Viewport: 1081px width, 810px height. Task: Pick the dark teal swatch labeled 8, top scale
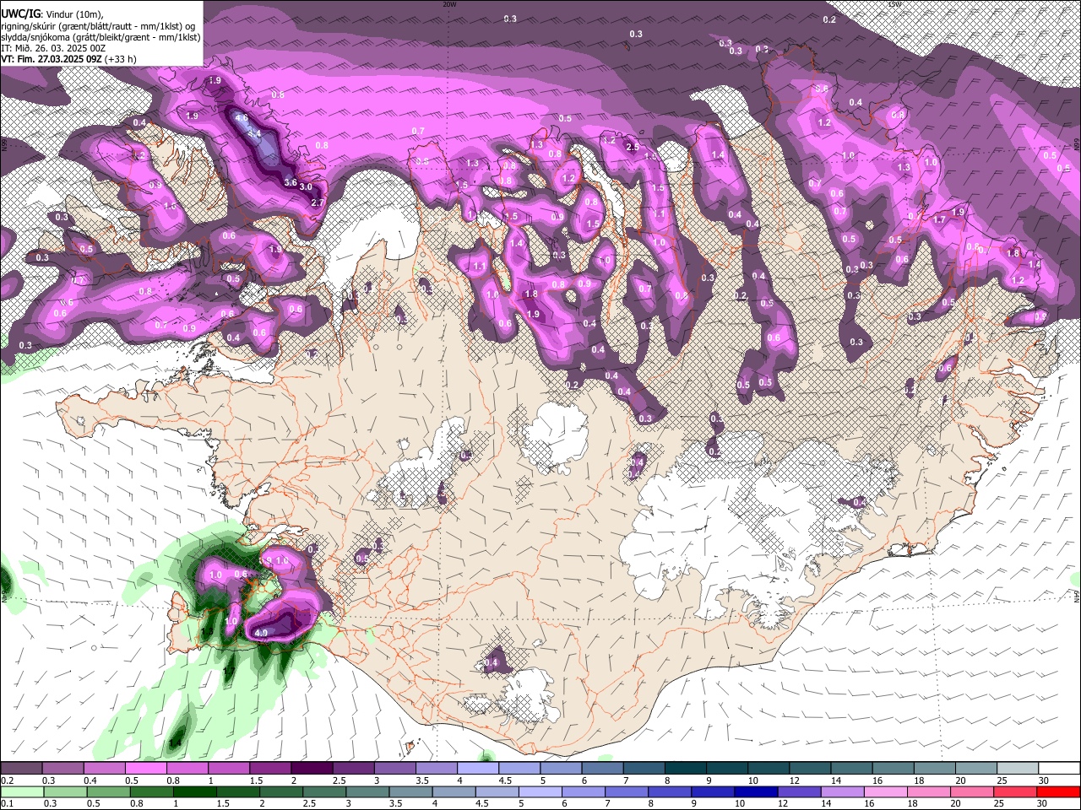685,769
